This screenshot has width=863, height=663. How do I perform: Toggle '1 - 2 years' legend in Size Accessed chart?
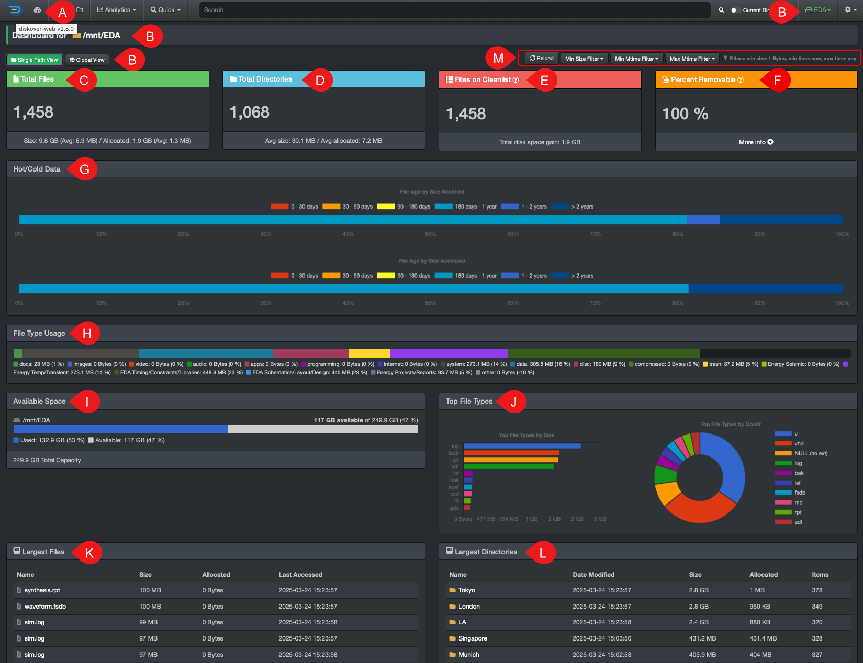[524, 276]
